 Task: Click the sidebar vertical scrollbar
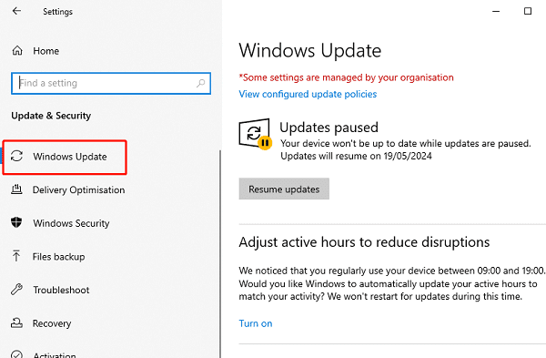220,254
